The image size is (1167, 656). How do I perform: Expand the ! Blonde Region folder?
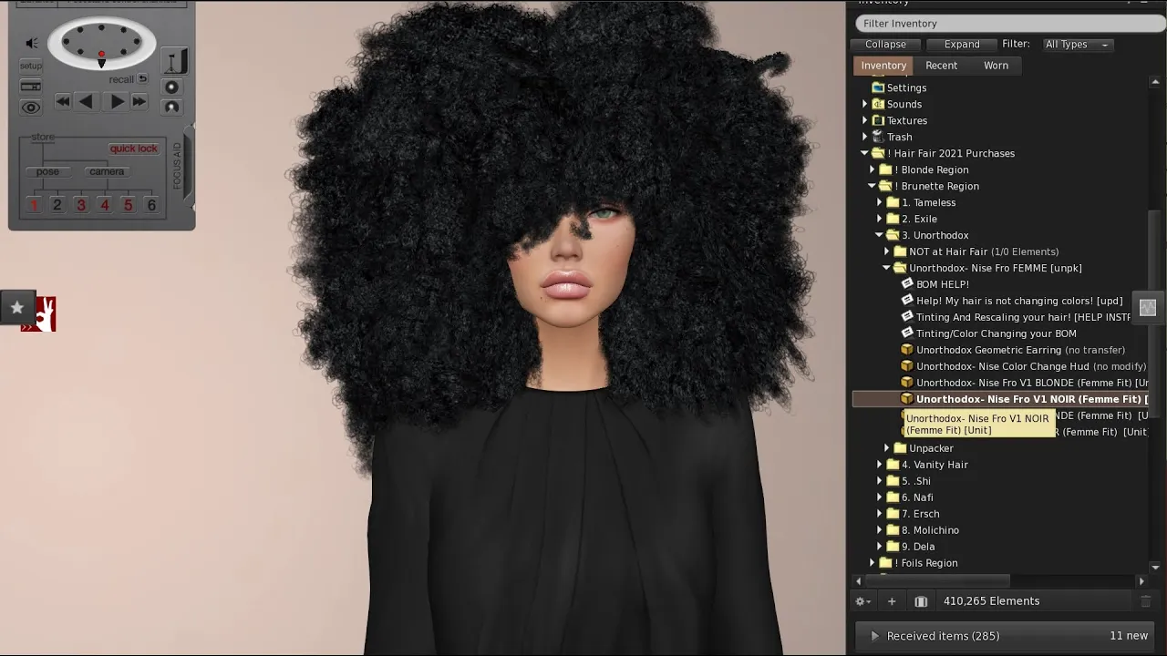coord(873,170)
